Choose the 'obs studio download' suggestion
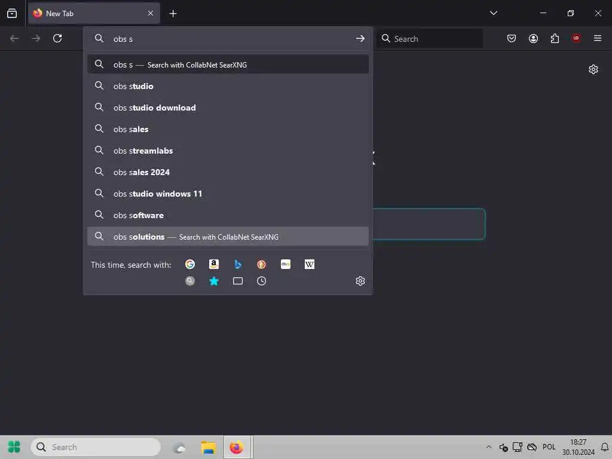 click(x=228, y=108)
